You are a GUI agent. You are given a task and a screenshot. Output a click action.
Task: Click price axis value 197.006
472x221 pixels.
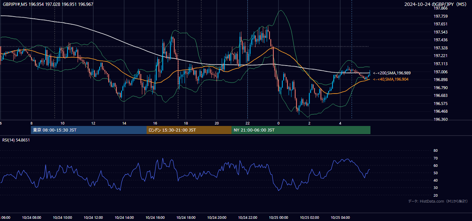pos(441,72)
